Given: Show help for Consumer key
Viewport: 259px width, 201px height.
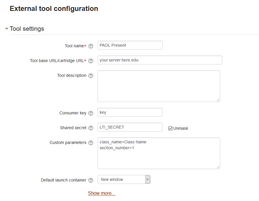Looking at the screenshot, I should 91,113.
